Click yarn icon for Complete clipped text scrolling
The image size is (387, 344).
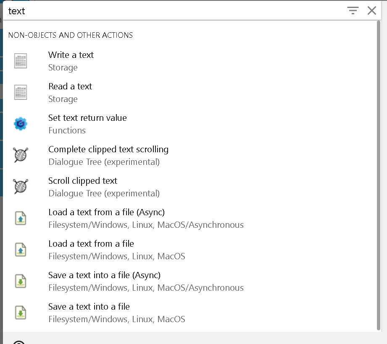[21, 155]
